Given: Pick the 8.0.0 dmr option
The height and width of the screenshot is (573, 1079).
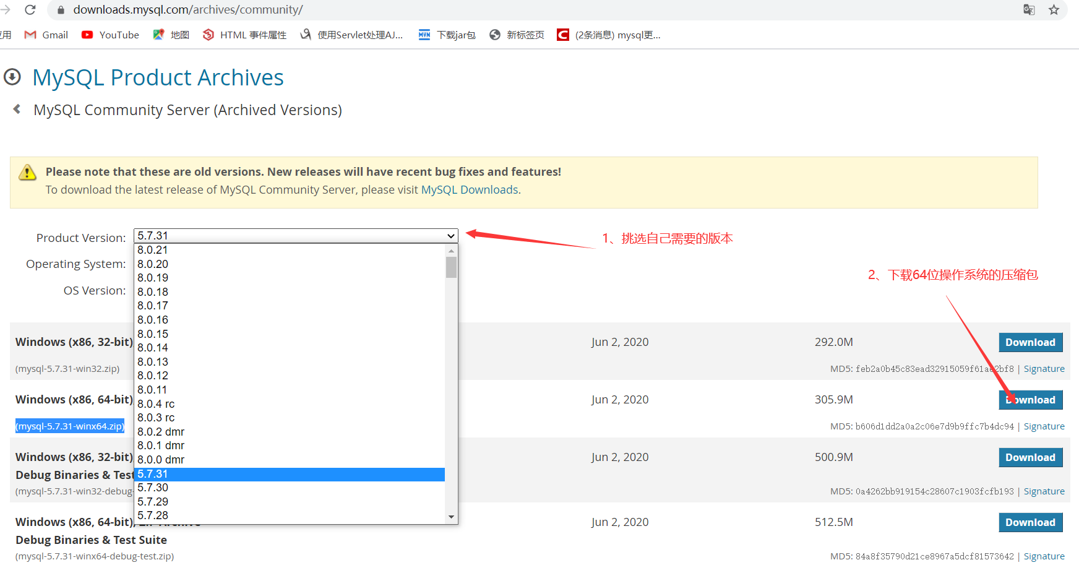Looking at the screenshot, I should (290, 460).
